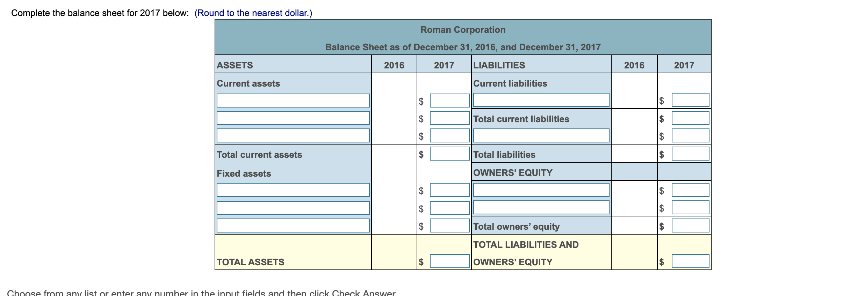Click the 'Total current assets' label
The height and width of the screenshot is (296, 843).
tap(259, 155)
